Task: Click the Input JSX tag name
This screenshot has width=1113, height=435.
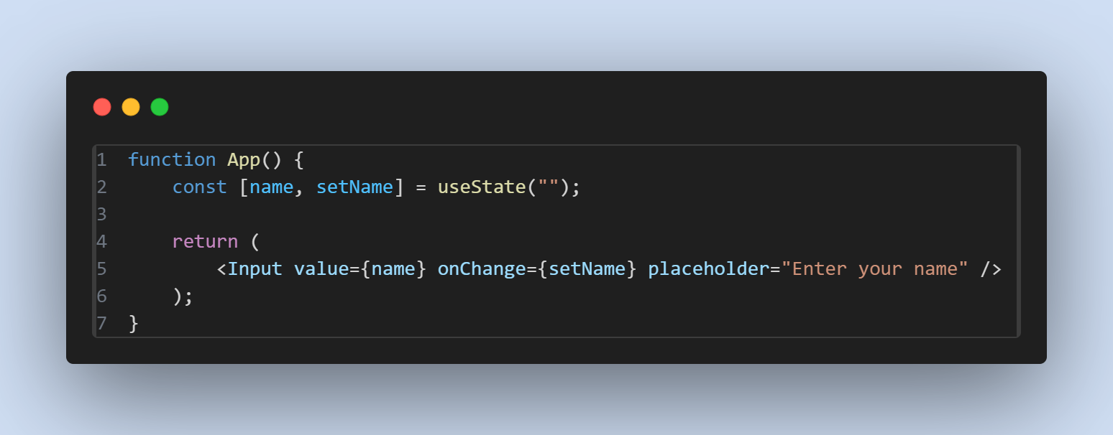Action: pos(255,268)
